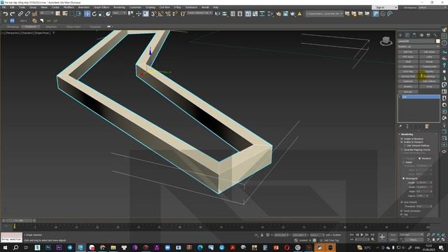Toggle the 3D Snaps icon

[x=154, y=14]
